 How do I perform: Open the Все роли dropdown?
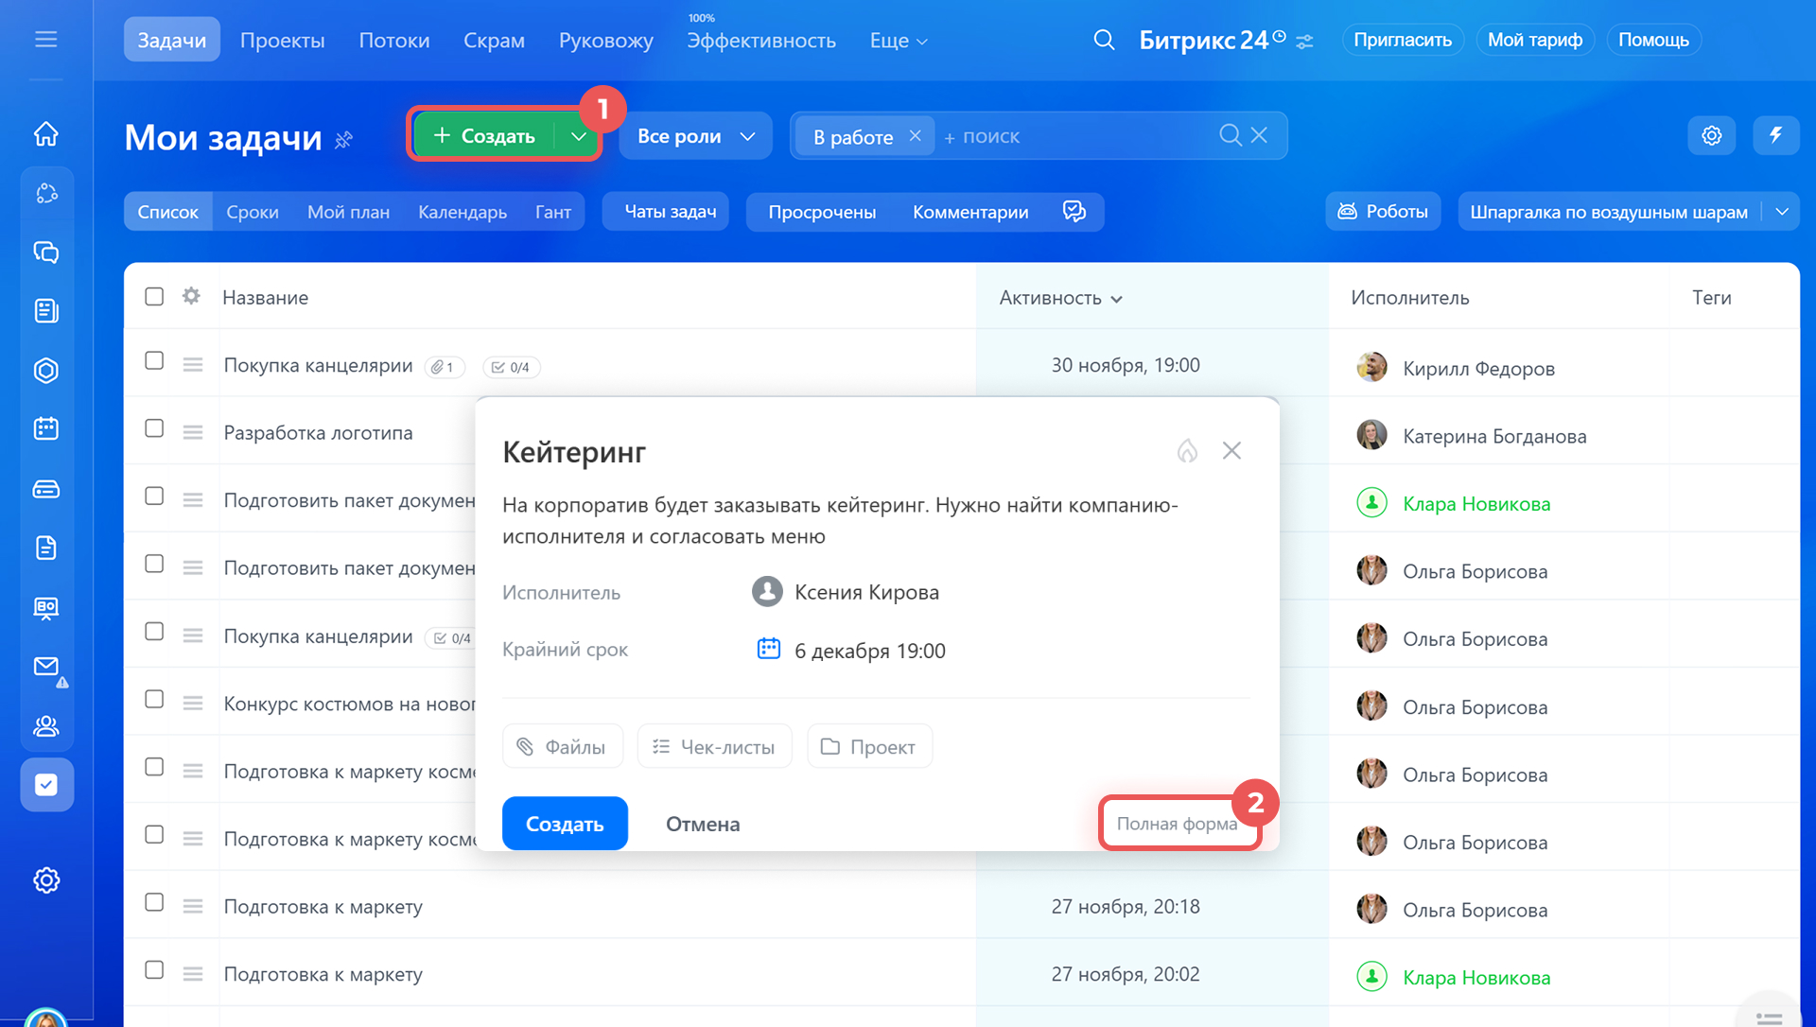click(x=695, y=136)
